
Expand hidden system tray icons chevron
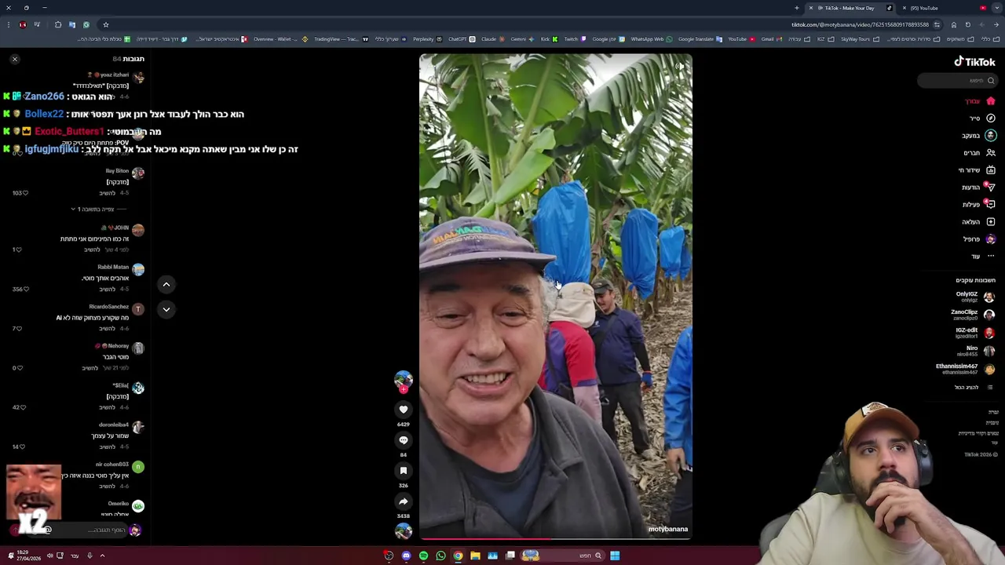(102, 556)
